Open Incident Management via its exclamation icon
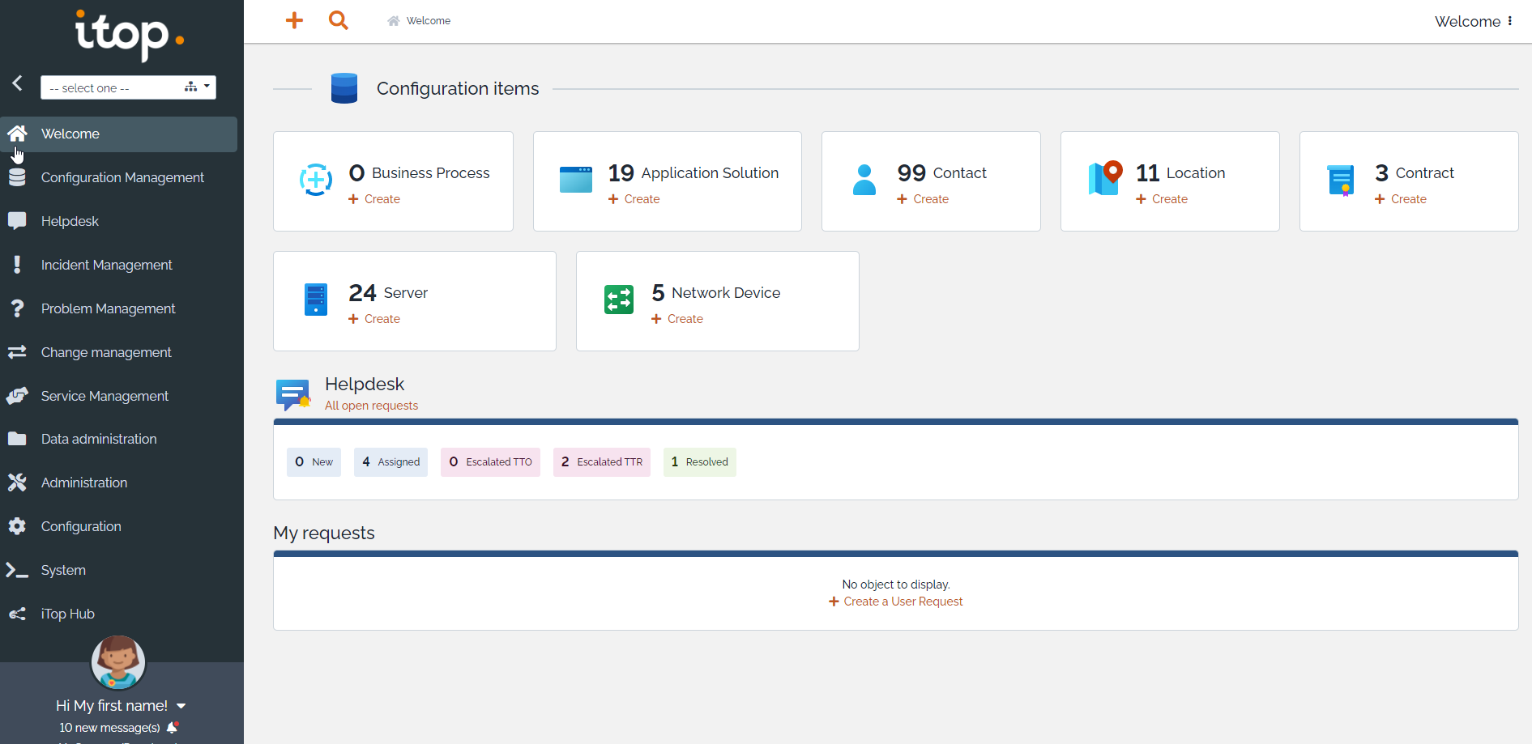The height and width of the screenshot is (744, 1532). click(18, 264)
